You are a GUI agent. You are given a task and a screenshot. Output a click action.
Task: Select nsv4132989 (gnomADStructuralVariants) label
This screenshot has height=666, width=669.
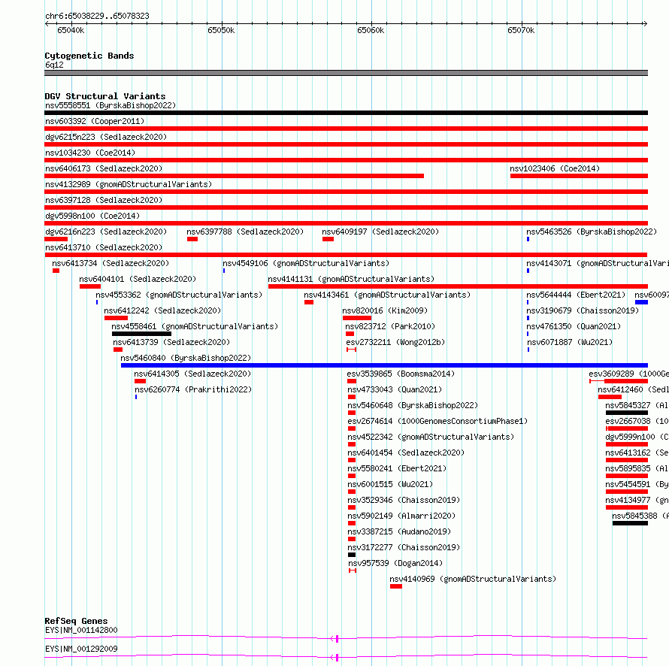tap(129, 184)
